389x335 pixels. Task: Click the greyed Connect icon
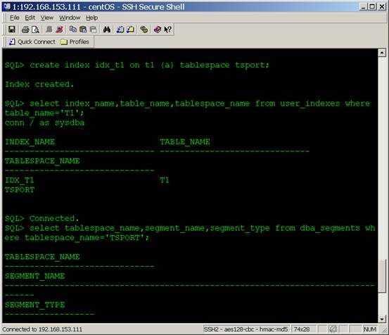point(49,30)
